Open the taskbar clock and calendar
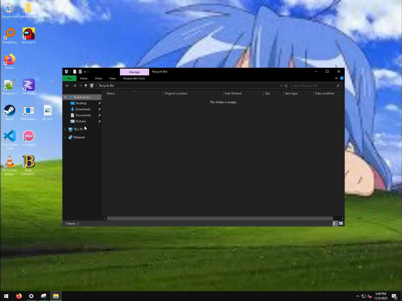 (x=381, y=296)
